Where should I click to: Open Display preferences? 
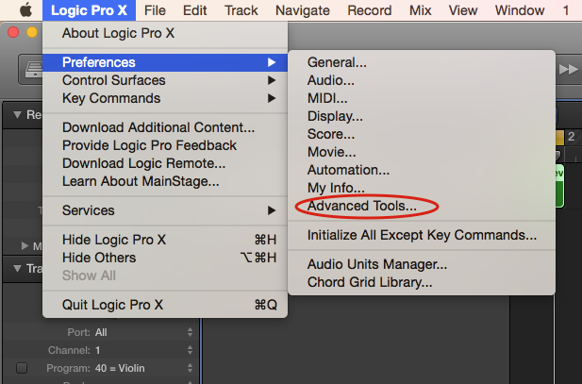(x=422, y=116)
